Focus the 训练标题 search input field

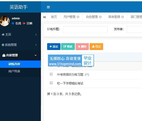click(x=85, y=29)
